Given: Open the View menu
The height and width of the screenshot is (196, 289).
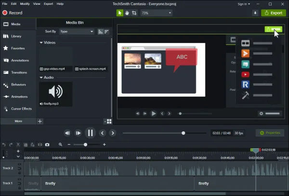Looking at the screenshot, I should pyautogui.click(x=37, y=4).
